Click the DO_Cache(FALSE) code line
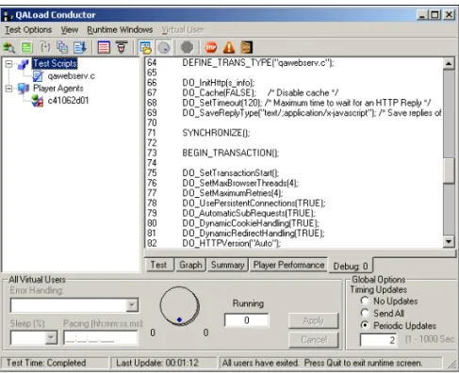This screenshot has height=373, width=459. pos(260,93)
